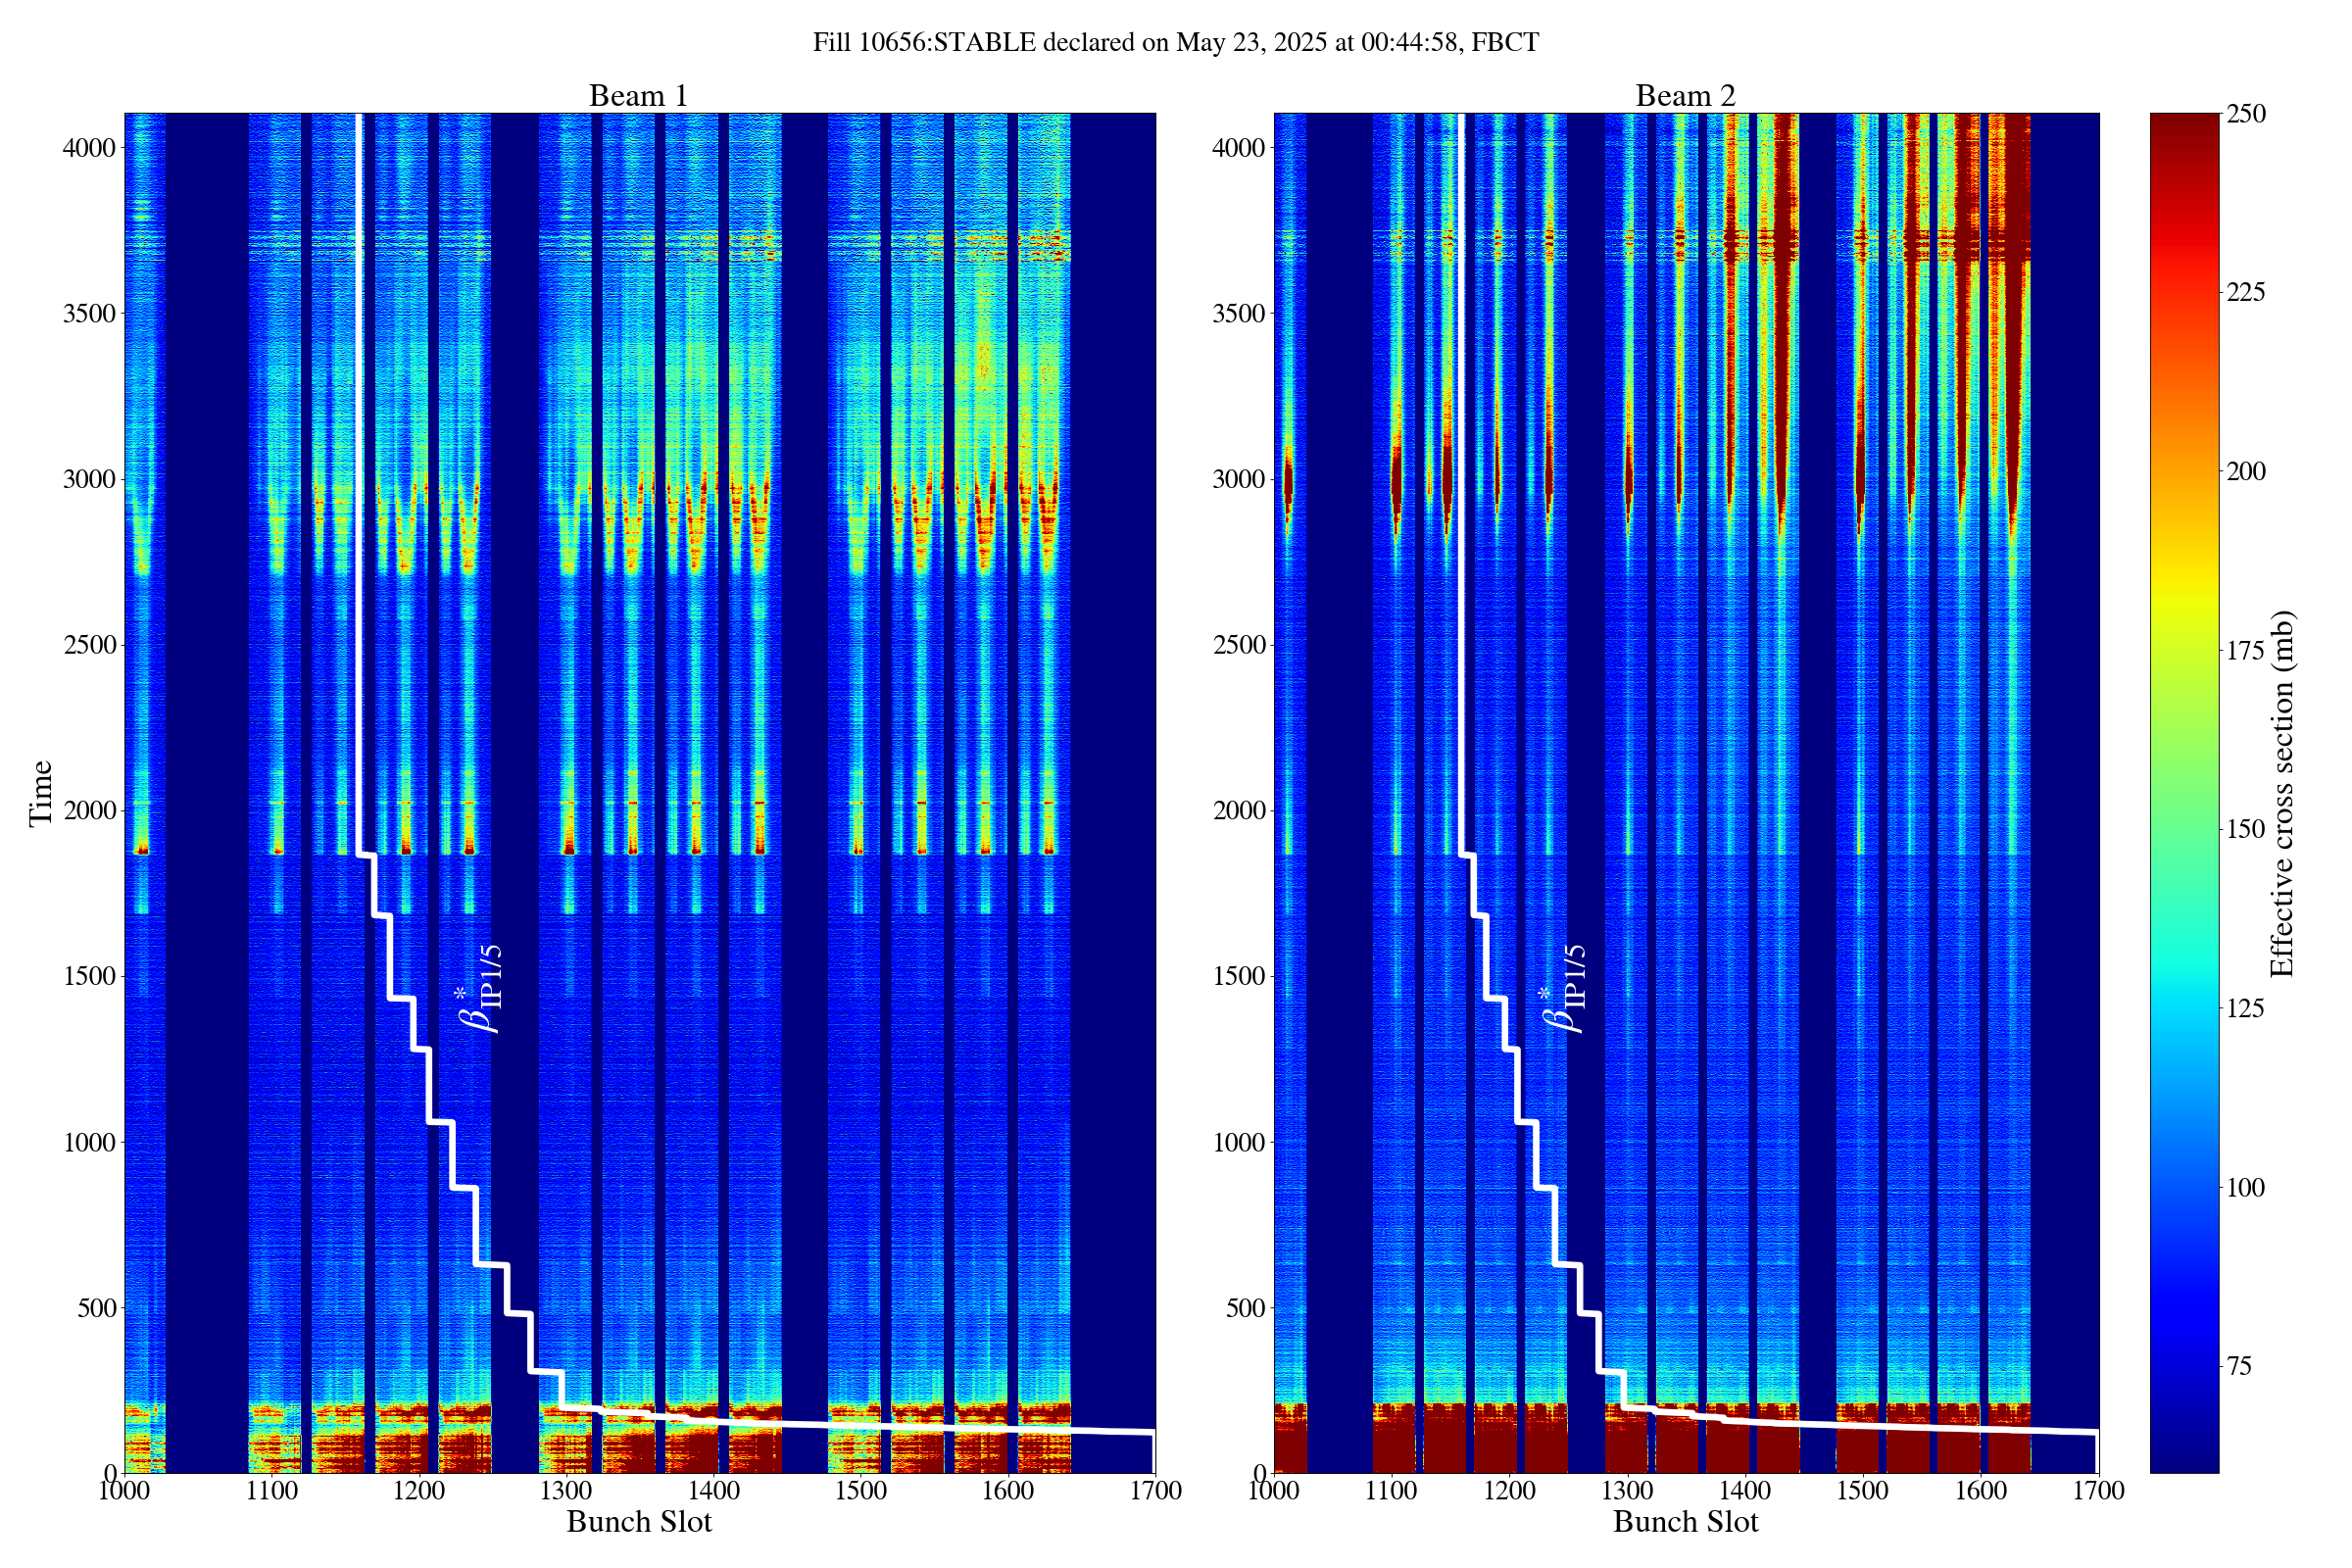Click the 1700 tick on Beam 2 x-axis
This screenshot has height=1568, width=2352.
tap(2098, 1491)
